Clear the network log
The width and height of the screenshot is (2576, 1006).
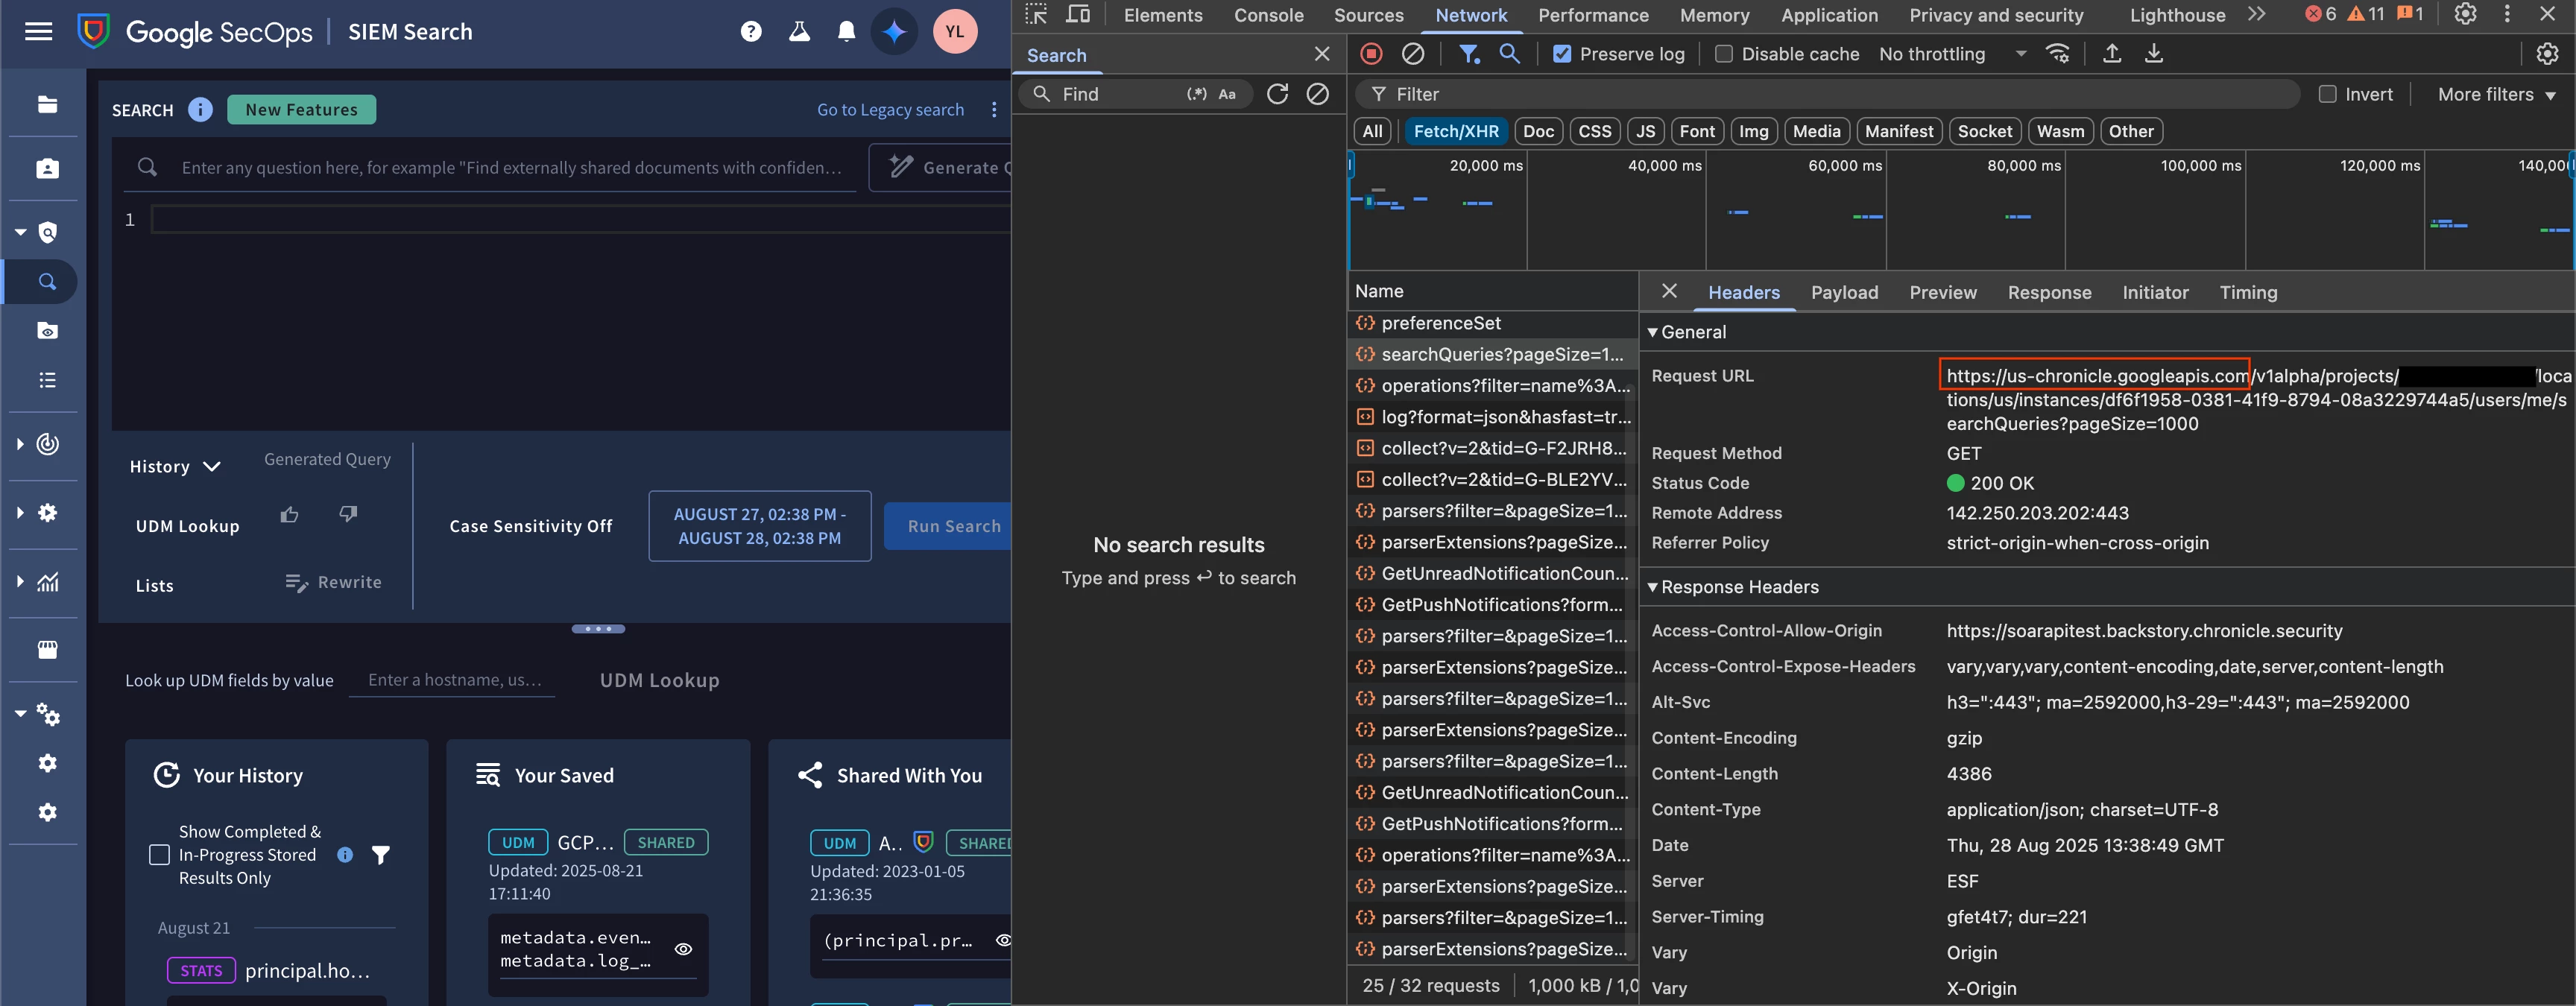coord(1413,54)
